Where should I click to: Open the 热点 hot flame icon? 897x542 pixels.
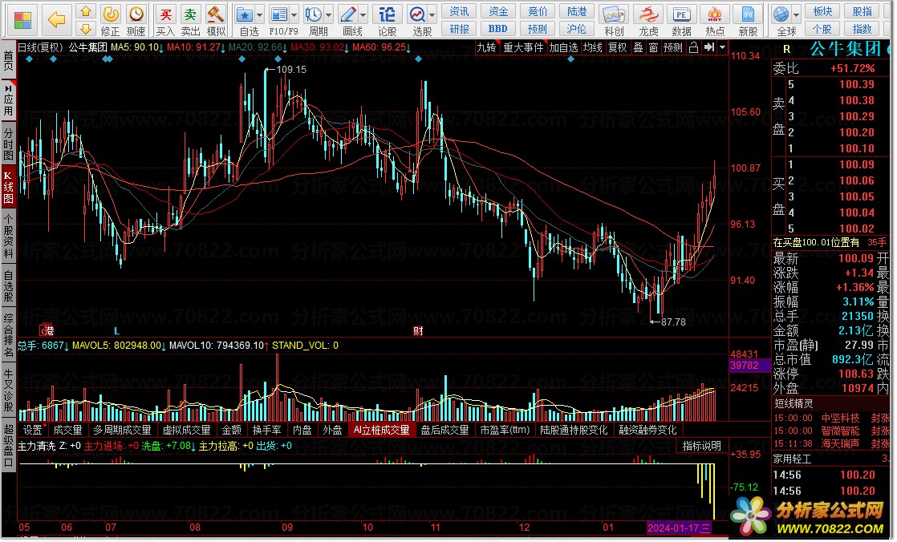(x=715, y=14)
